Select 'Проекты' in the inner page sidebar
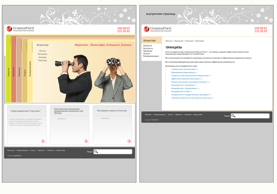The image size is (277, 194). (148, 51)
